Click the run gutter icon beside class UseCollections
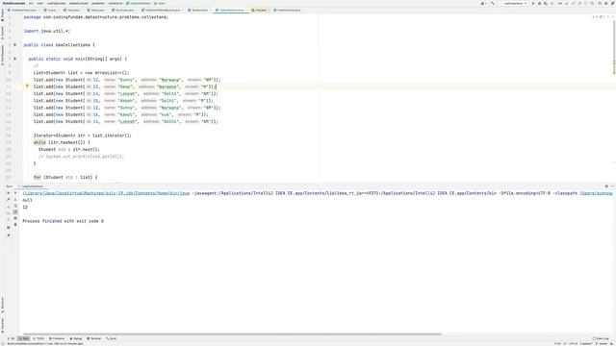 (x=15, y=45)
